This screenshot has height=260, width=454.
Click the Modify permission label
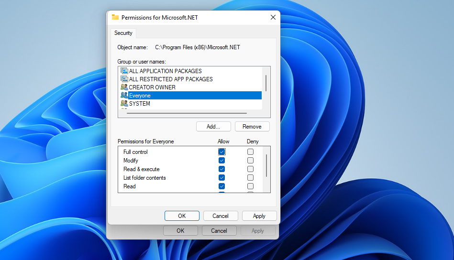click(x=131, y=161)
